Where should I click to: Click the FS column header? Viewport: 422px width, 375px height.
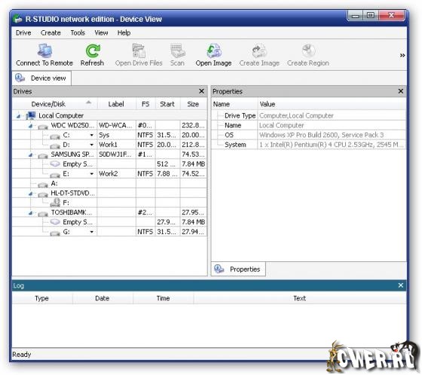click(145, 104)
